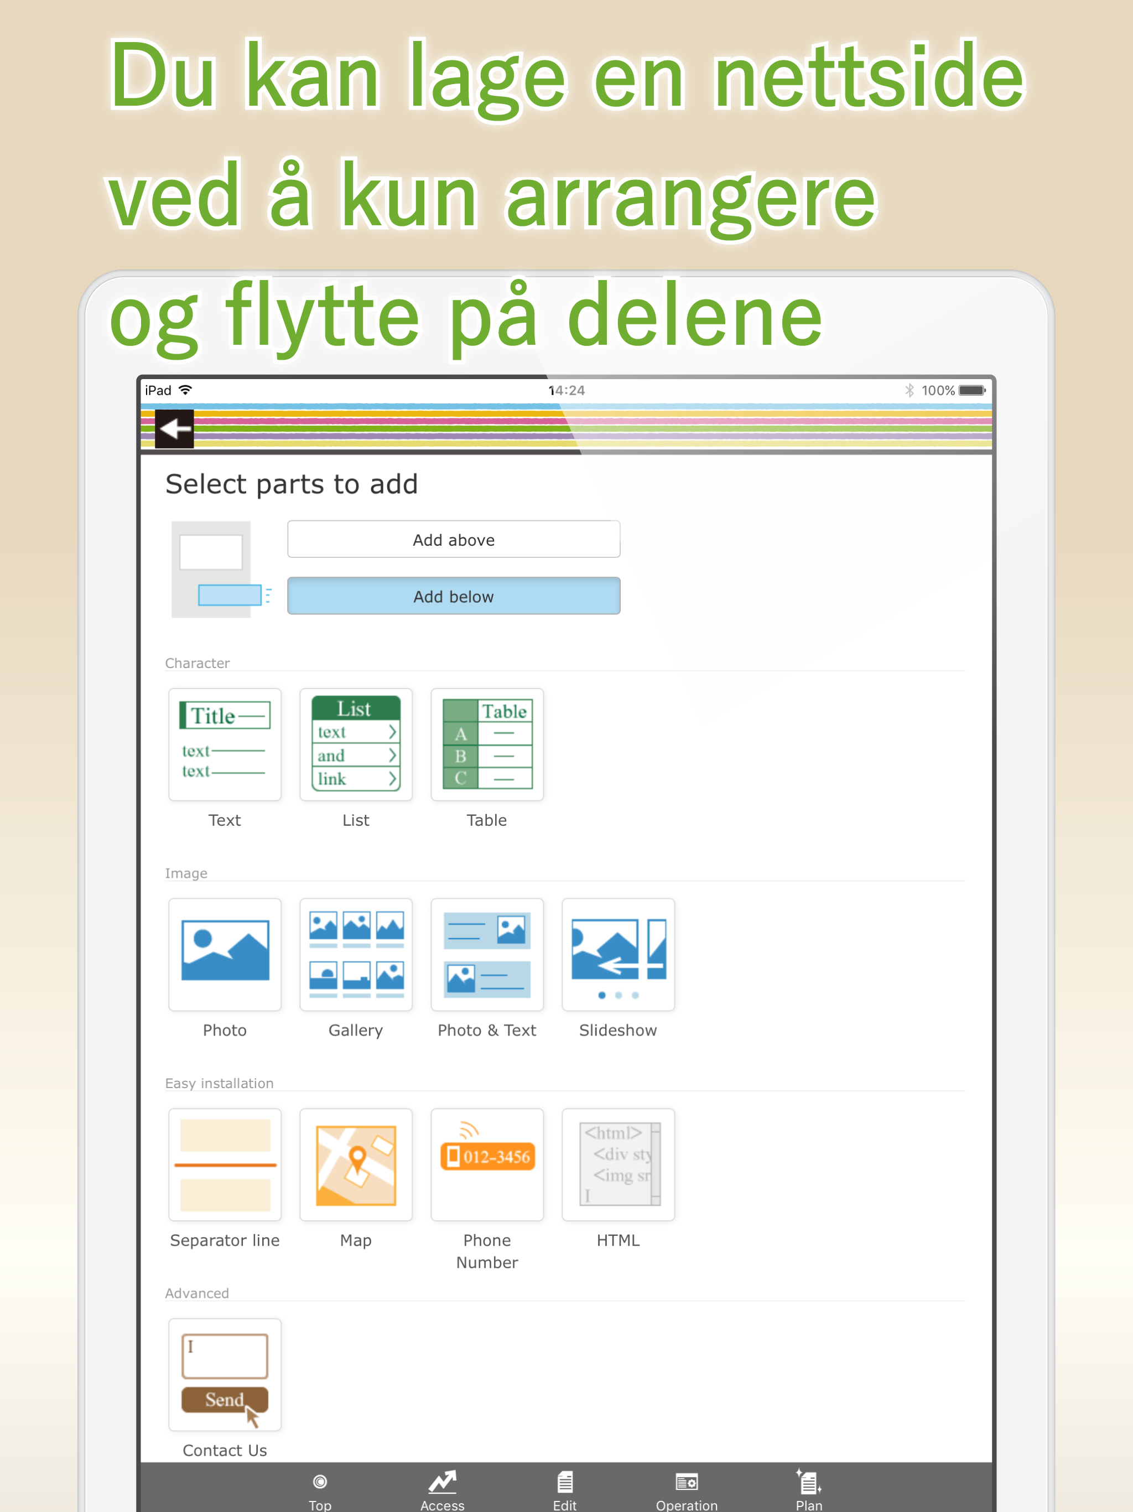Tap the black back arrow icon
This screenshot has width=1133, height=1512.
click(x=174, y=428)
